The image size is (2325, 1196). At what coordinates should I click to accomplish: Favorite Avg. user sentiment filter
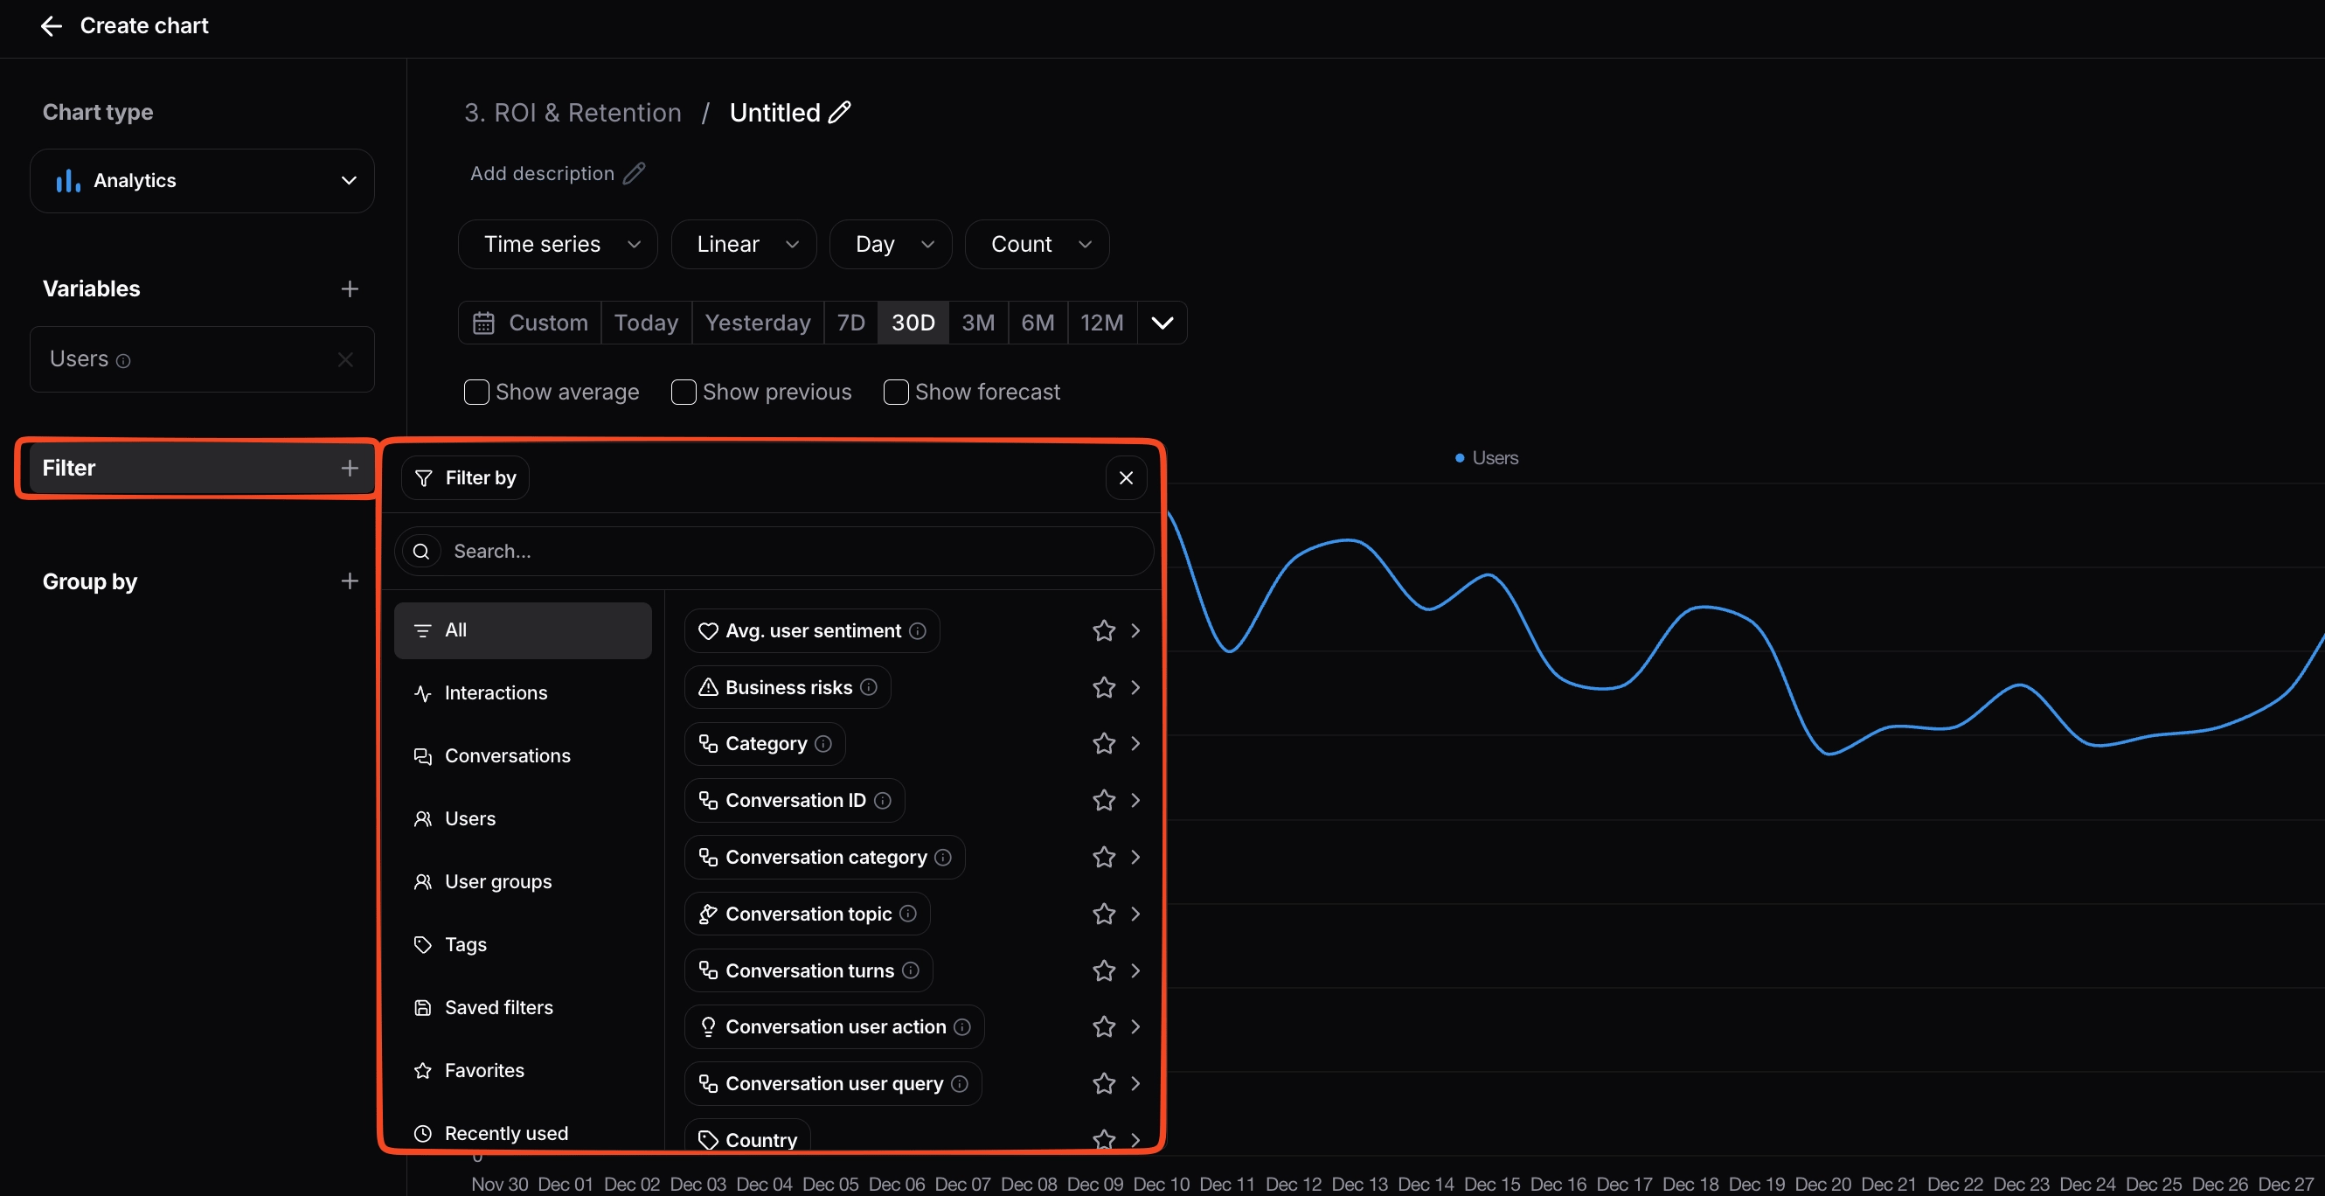click(1103, 631)
